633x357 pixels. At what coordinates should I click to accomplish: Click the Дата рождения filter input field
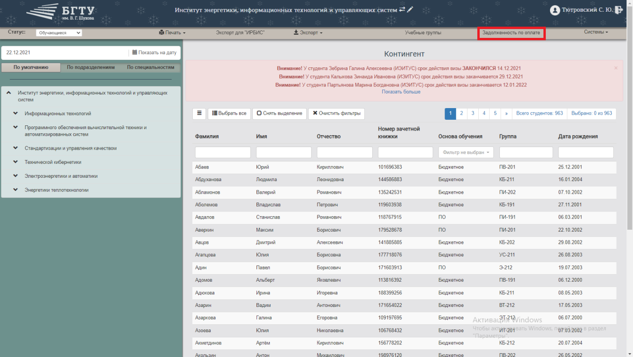[586, 153]
